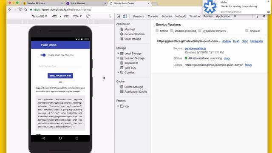The image size is (272, 153).
Task: Rotate the device with the orientation icon
Action: pos(88,16)
